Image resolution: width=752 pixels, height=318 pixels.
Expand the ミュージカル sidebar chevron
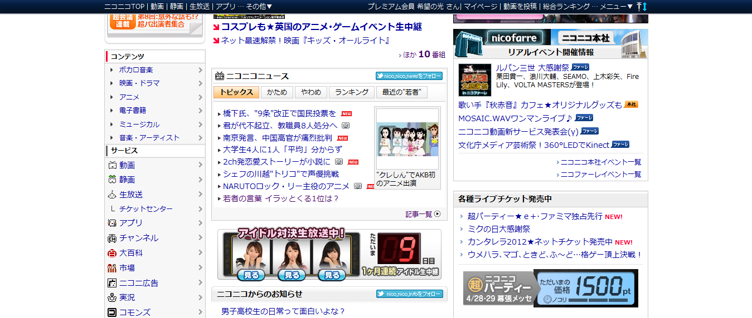pos(201,124)
